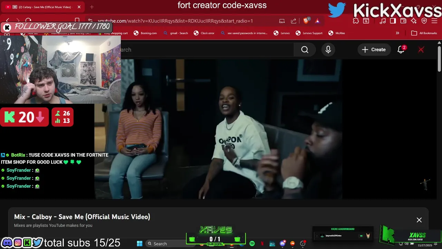Open the ebay shopping cart bookmark
This screenshot has width=442, height=249.
(x=113, y=33)
